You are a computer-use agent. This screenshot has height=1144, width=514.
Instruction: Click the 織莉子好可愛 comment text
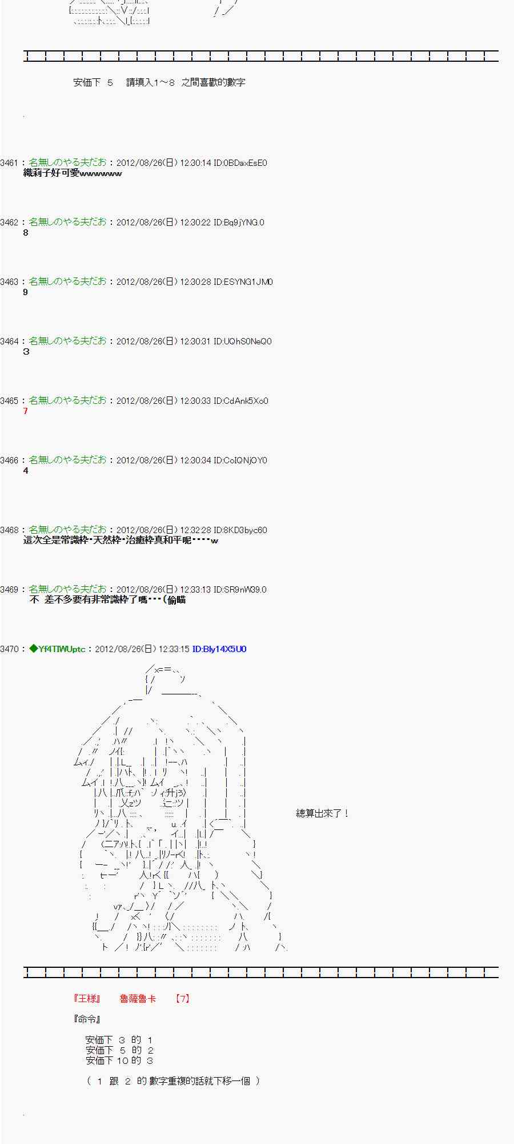pos(72,173)
